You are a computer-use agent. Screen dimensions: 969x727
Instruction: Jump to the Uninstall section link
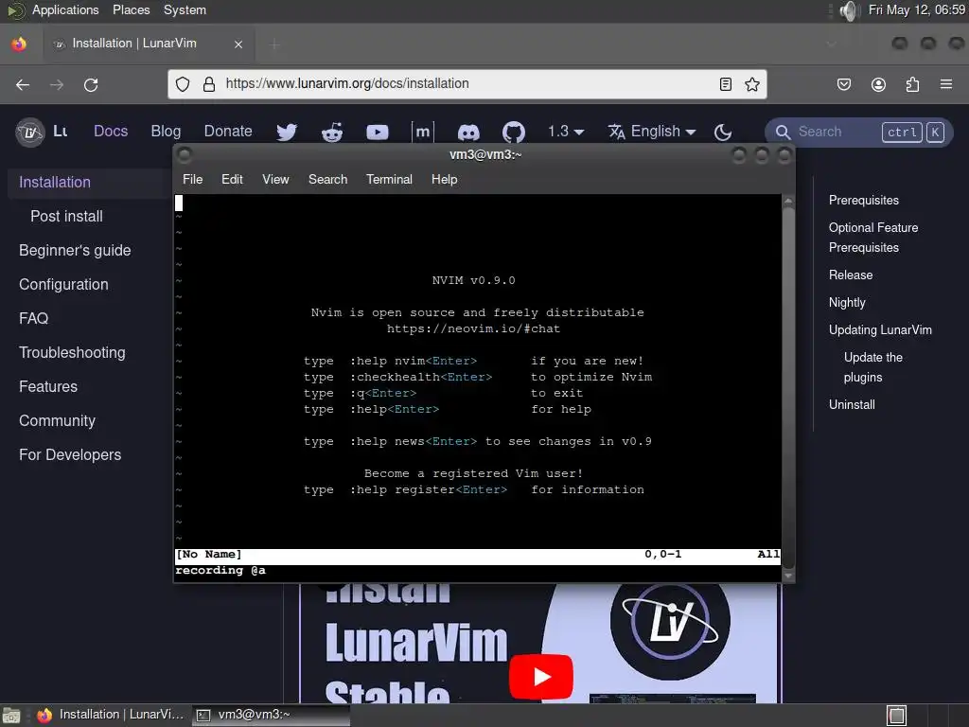click(x=852, y=405)
